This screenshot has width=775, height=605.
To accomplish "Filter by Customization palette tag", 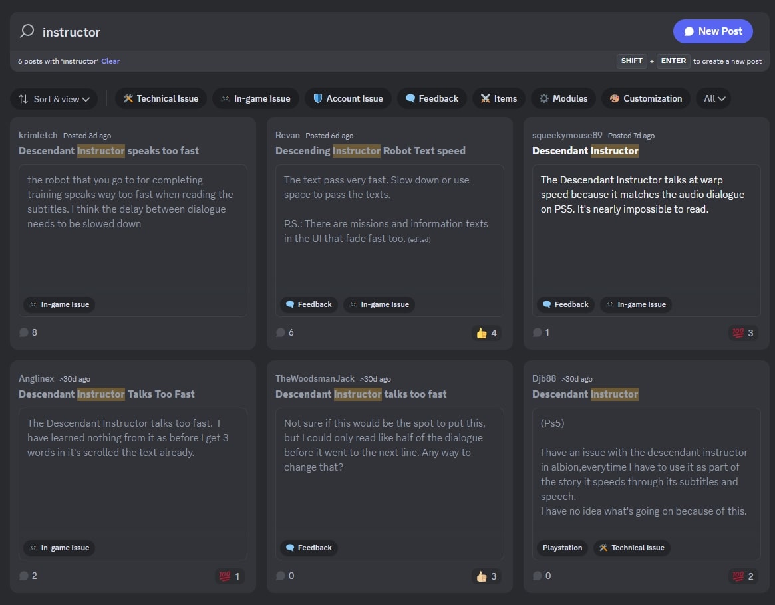I will coord(645,99).
